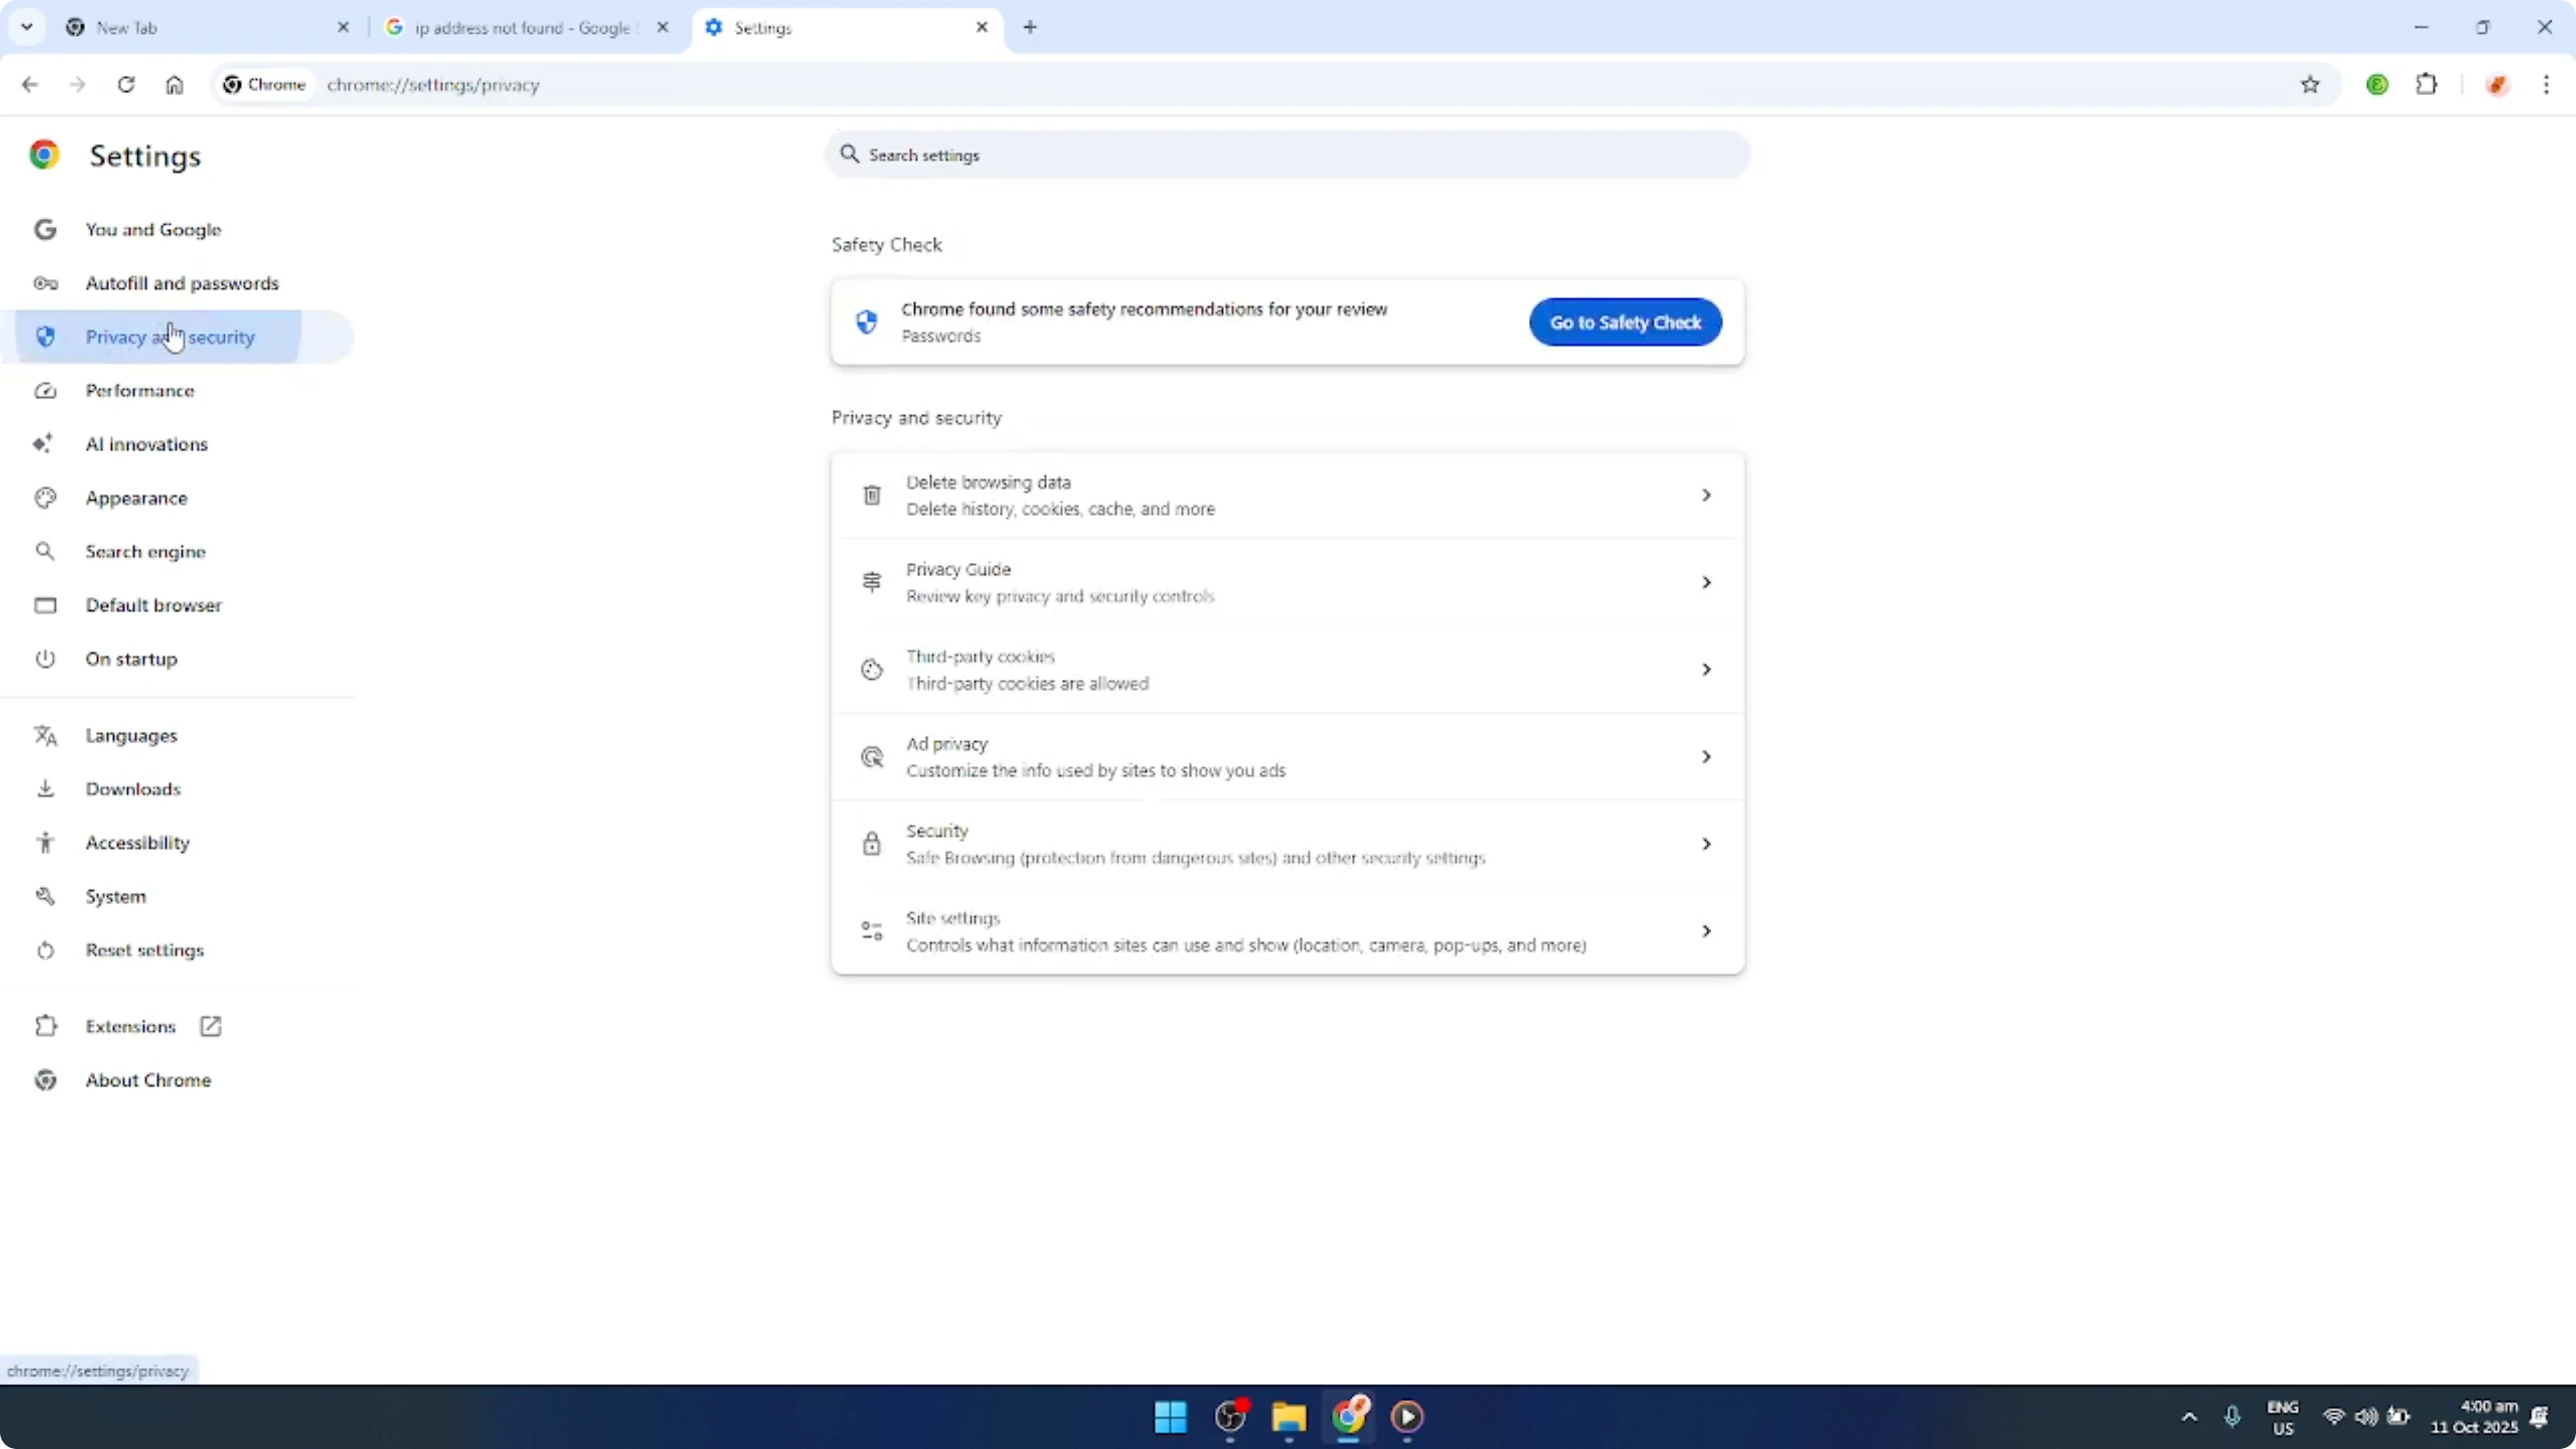2576x1449 pixels.
Task: Open Site settings details
Action: pos(1286,930)
